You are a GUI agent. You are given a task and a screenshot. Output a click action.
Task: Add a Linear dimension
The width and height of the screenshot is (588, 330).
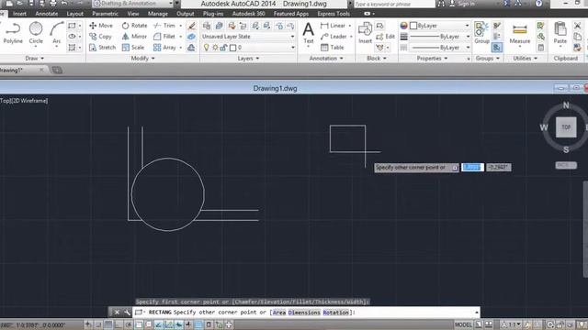[x=333, y=26]
